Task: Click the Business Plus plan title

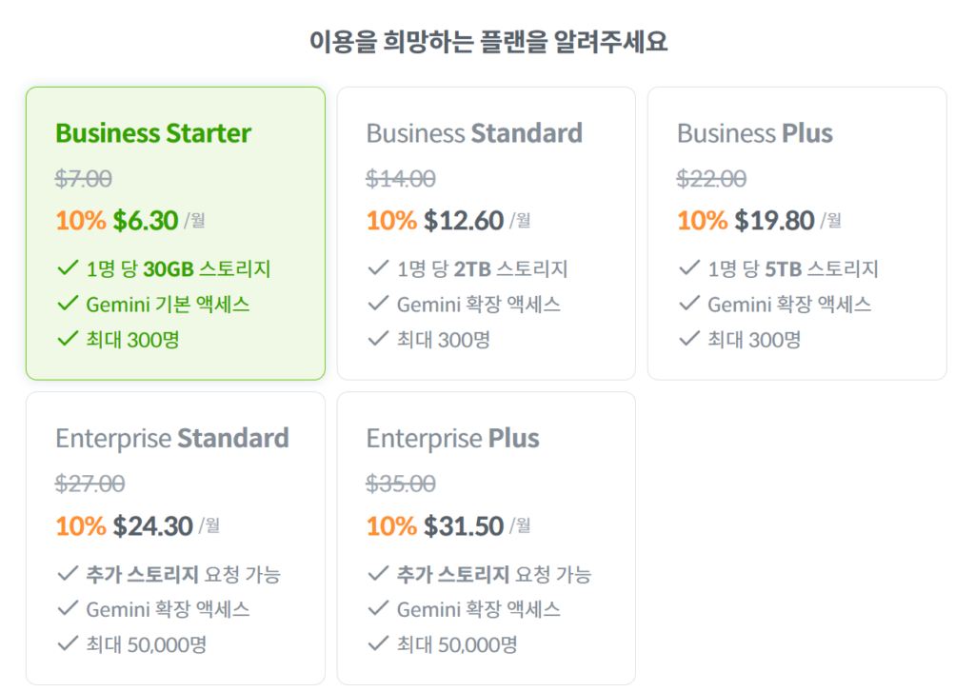Action: [755, 132]
